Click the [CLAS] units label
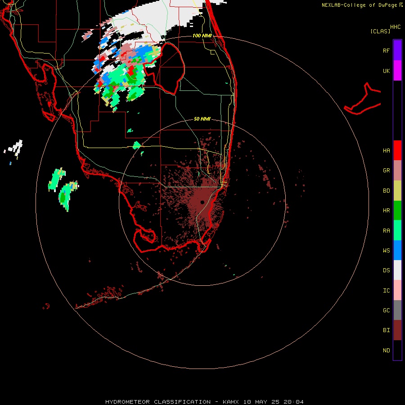The image size is (405, 405). 380,31
